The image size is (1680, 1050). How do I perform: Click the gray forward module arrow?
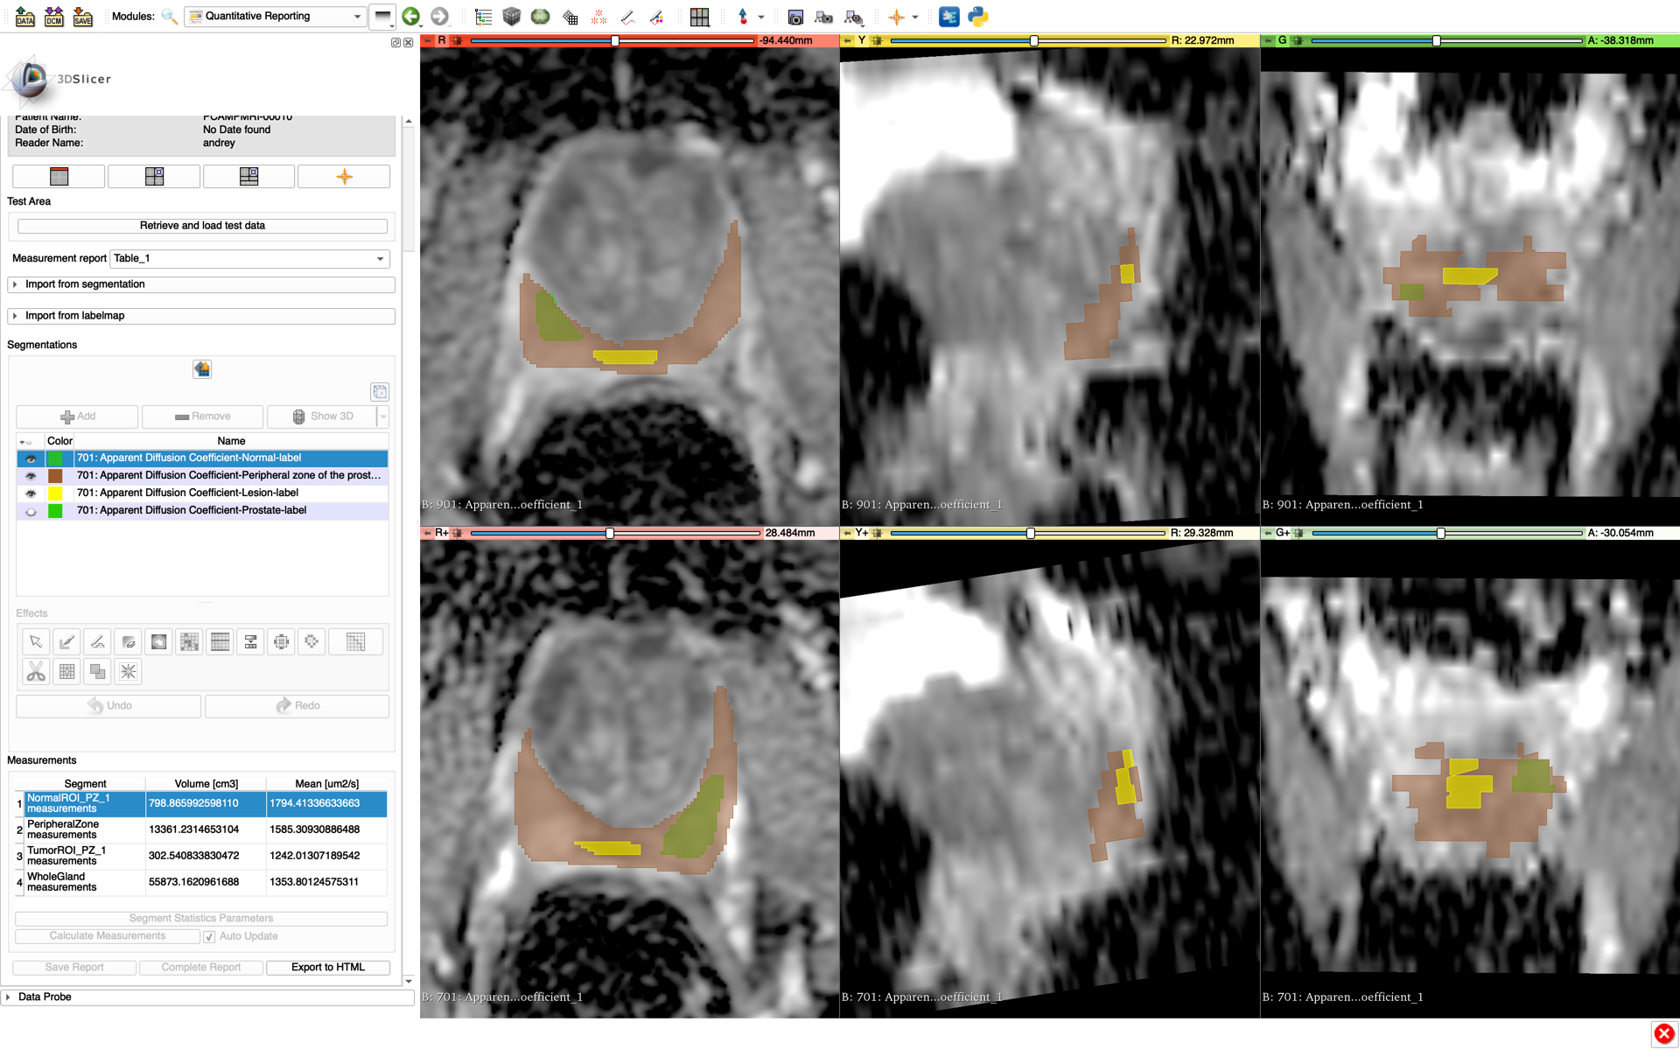pos(439,17)
